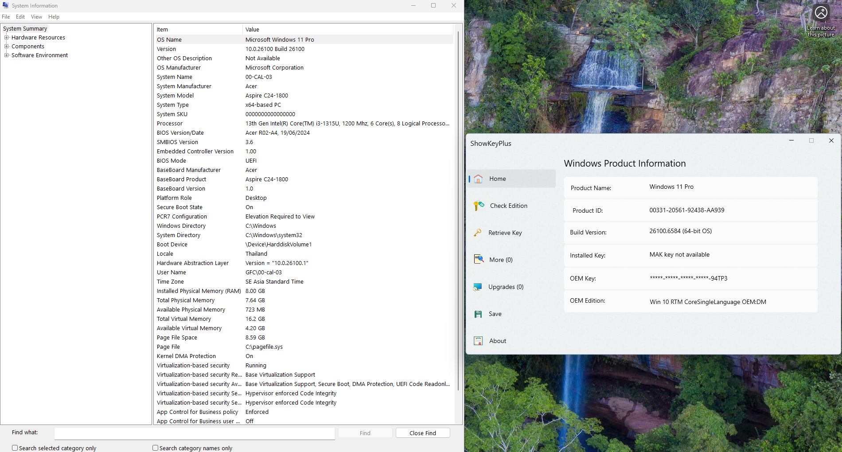
Task: Click the Upgrades (0) monitor icon
Action: coord(478,287)
